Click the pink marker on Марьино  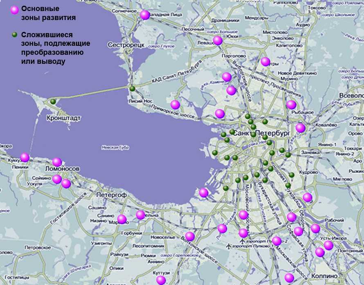click(x=122, y=219)
